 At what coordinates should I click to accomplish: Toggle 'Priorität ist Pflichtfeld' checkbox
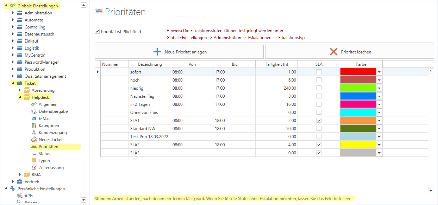pos(98,31)
